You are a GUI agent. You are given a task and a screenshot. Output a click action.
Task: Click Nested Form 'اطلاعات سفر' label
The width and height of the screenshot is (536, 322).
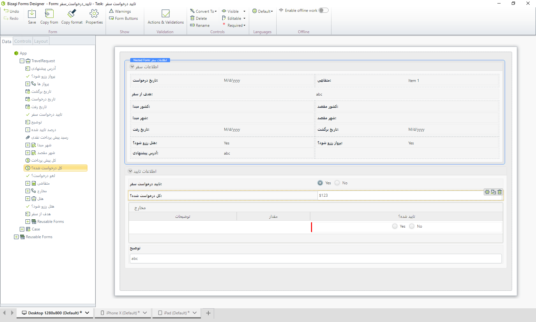tap(150, 60)
